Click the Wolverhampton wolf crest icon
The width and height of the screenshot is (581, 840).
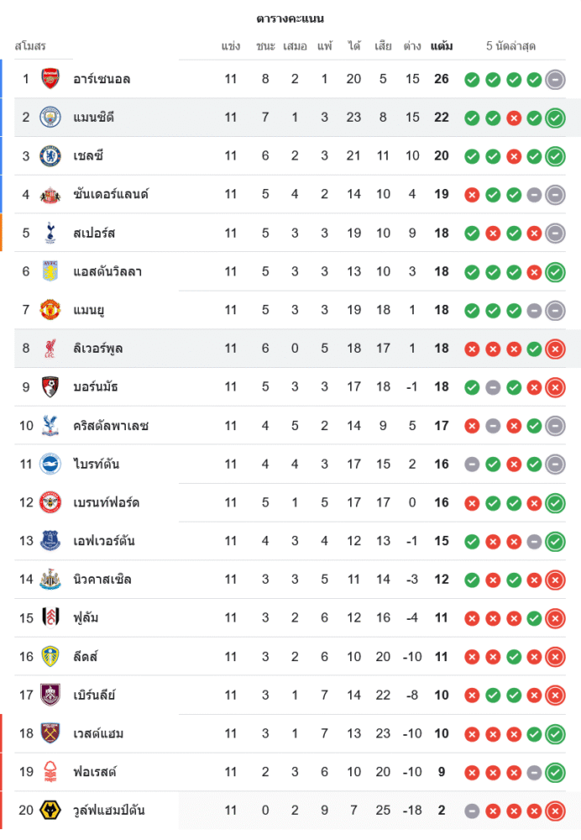50,811
